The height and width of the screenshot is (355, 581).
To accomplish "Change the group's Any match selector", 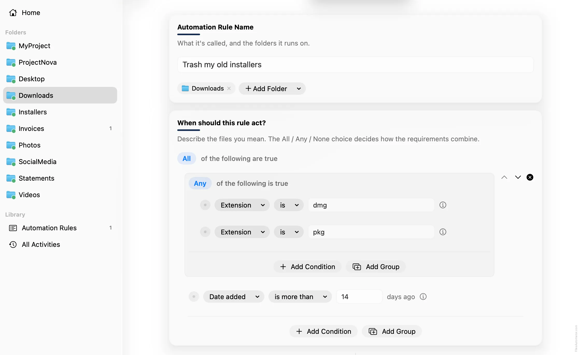I will tap(200, 183).
